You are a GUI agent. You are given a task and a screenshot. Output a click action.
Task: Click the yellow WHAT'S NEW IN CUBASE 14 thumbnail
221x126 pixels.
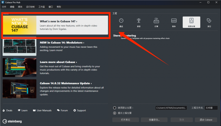point(19,25)
